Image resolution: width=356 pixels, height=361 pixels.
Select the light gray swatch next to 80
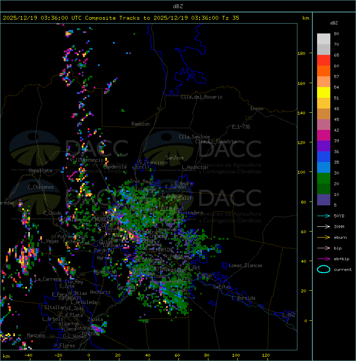tap(323, 39)
